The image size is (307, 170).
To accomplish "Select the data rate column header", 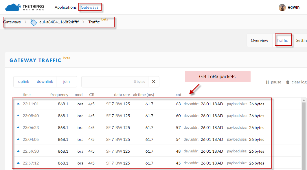I will coord(122,95).
